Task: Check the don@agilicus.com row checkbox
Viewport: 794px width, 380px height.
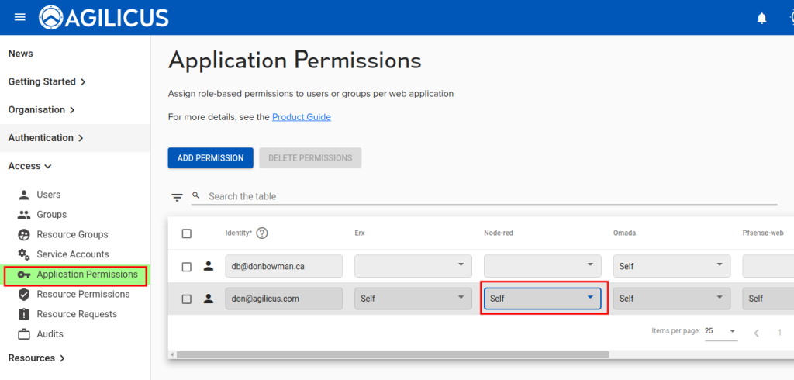Action: coord(186,299)
